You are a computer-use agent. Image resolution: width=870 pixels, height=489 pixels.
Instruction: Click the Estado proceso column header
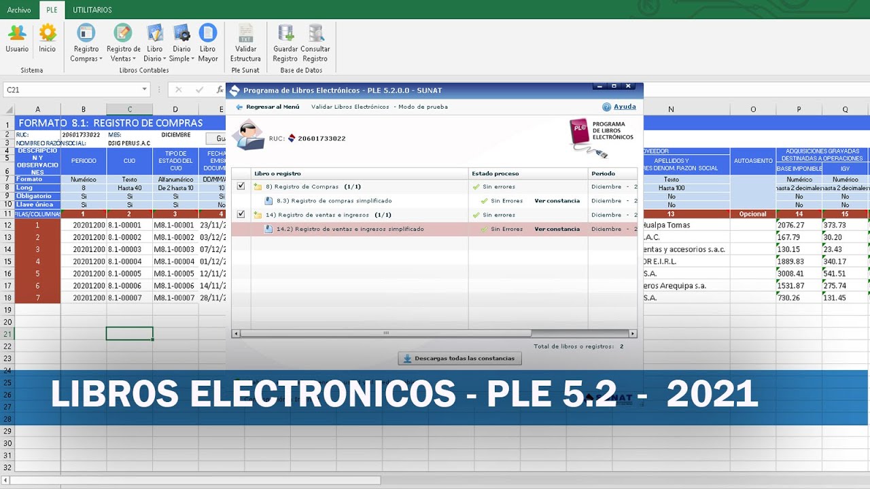pos(528,174)
